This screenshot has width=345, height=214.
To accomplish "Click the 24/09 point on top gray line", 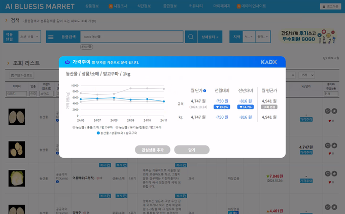I will [x=131, y=88].
